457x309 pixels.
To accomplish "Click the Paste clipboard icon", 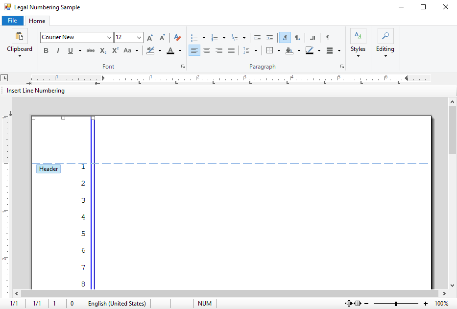I will coord(20,36).
